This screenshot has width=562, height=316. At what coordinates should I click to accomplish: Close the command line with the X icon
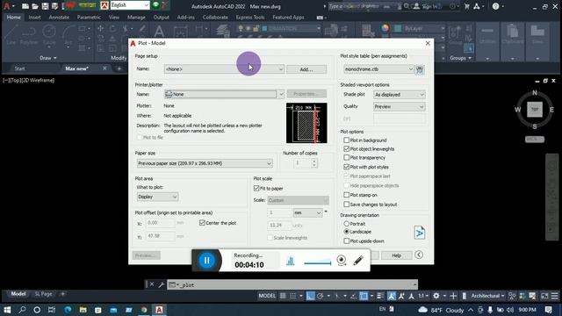click(152, 284)
